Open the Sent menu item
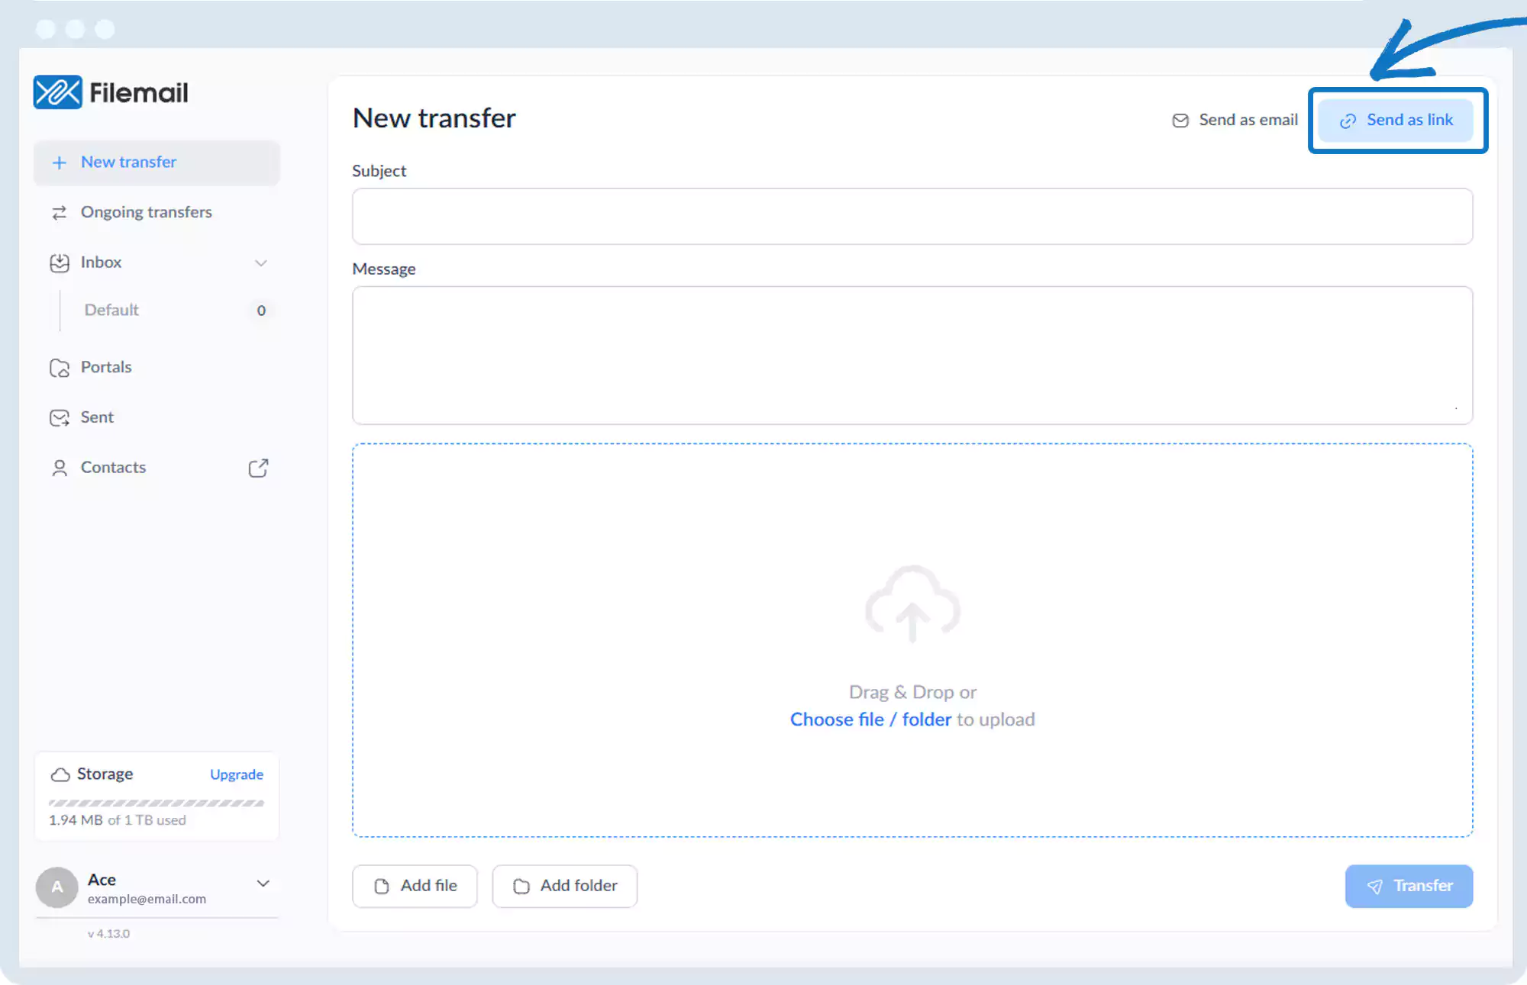 coord(97,417)
